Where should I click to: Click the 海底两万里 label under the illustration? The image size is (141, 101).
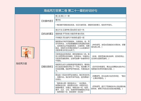click(x=21, y=64)
